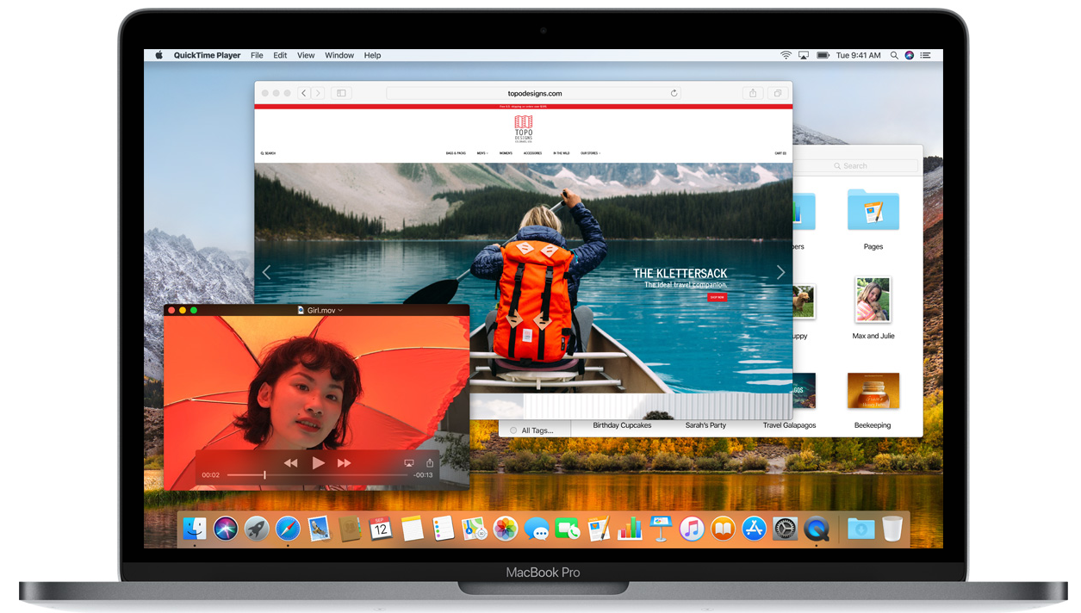
Task: Open Notification Center from the menu bar
Action: (x=926, y=55)
